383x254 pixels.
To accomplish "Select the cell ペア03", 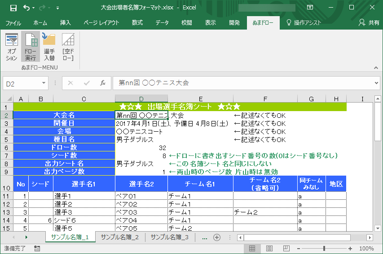I will 141,212.
